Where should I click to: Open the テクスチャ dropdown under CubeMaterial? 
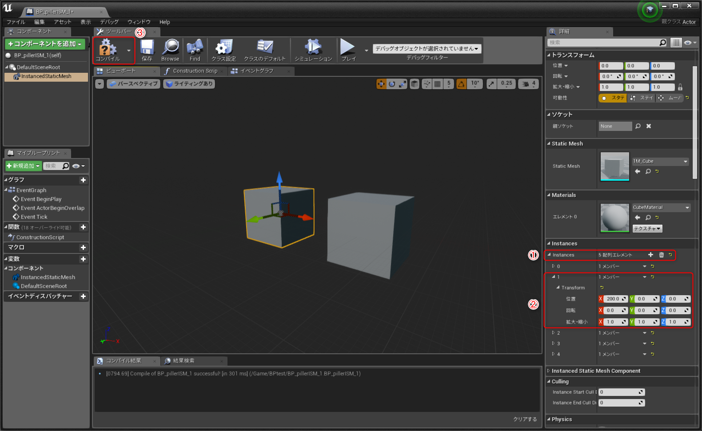pos(647,229)
